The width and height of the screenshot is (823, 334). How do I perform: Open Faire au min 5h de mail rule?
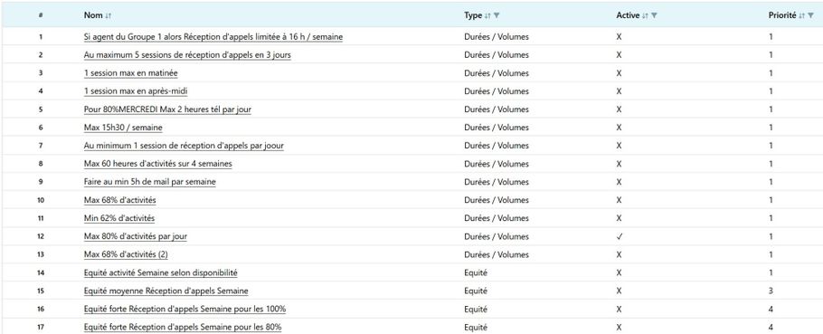click(x=149, y=182)
